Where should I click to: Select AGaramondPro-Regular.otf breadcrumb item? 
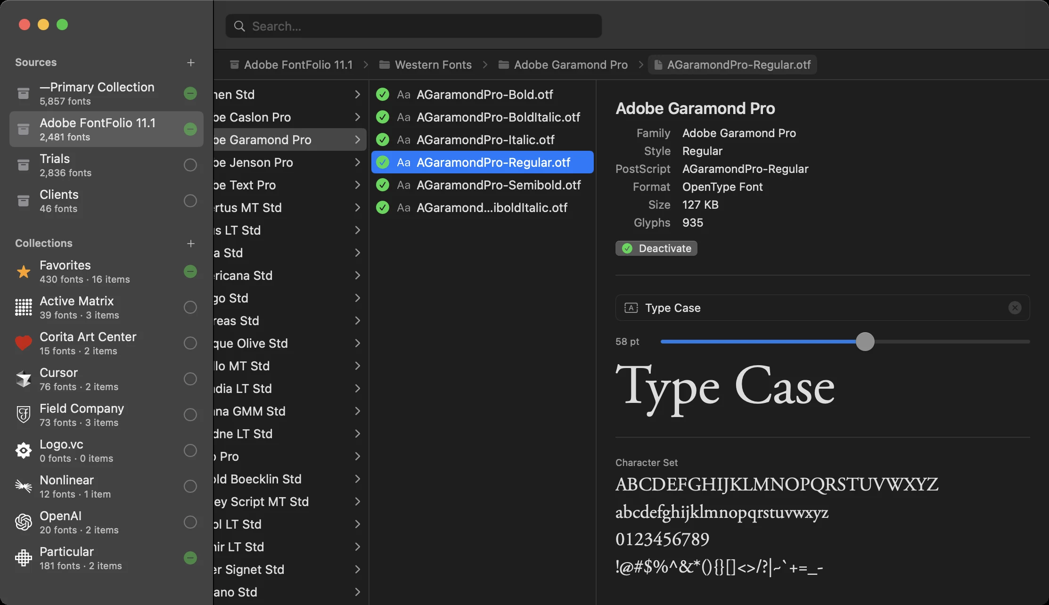pyautogui.click(x=733, y=65)
